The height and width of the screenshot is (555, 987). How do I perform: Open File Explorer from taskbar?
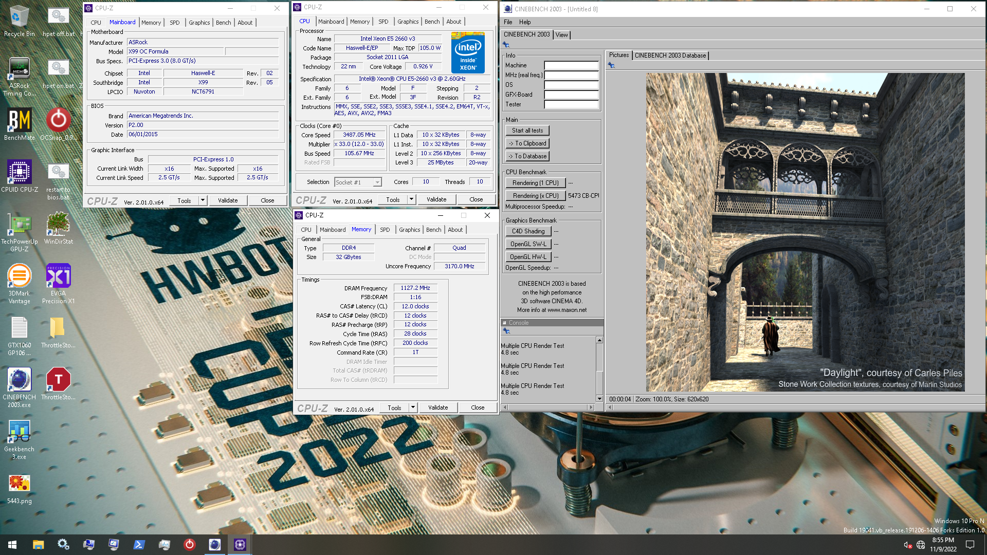point(38,545)
